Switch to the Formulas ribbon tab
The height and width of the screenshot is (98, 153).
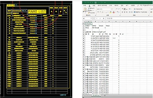coord(111,5)
